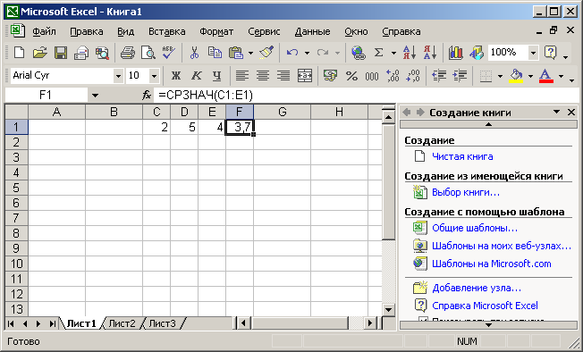Open Шаблоны на Microsoft.com link
Screen dimensions: 583x352
click(x=491, y=264)
